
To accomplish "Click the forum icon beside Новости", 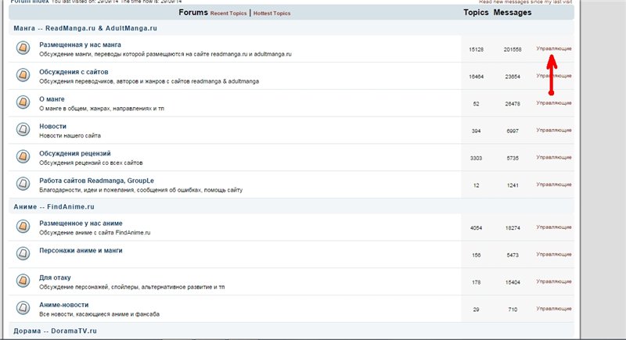I will 23,129.
